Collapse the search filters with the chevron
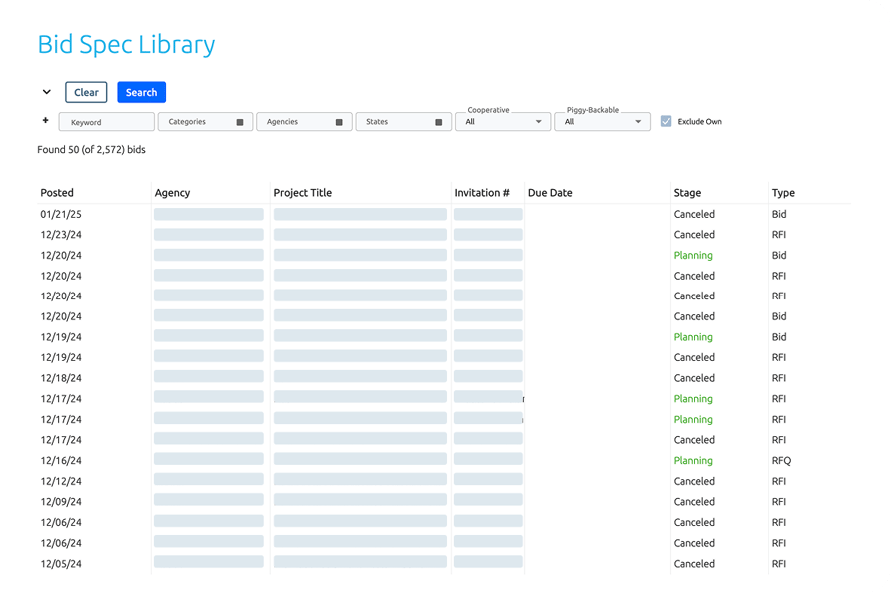The width and height of the screenshot is (891, 593). pyautogui.click(x=47, y=92)
